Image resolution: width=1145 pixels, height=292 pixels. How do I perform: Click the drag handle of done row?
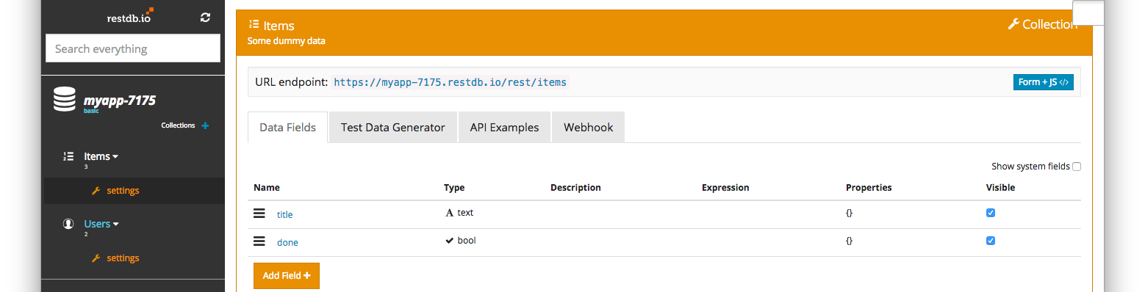[259, 241]
